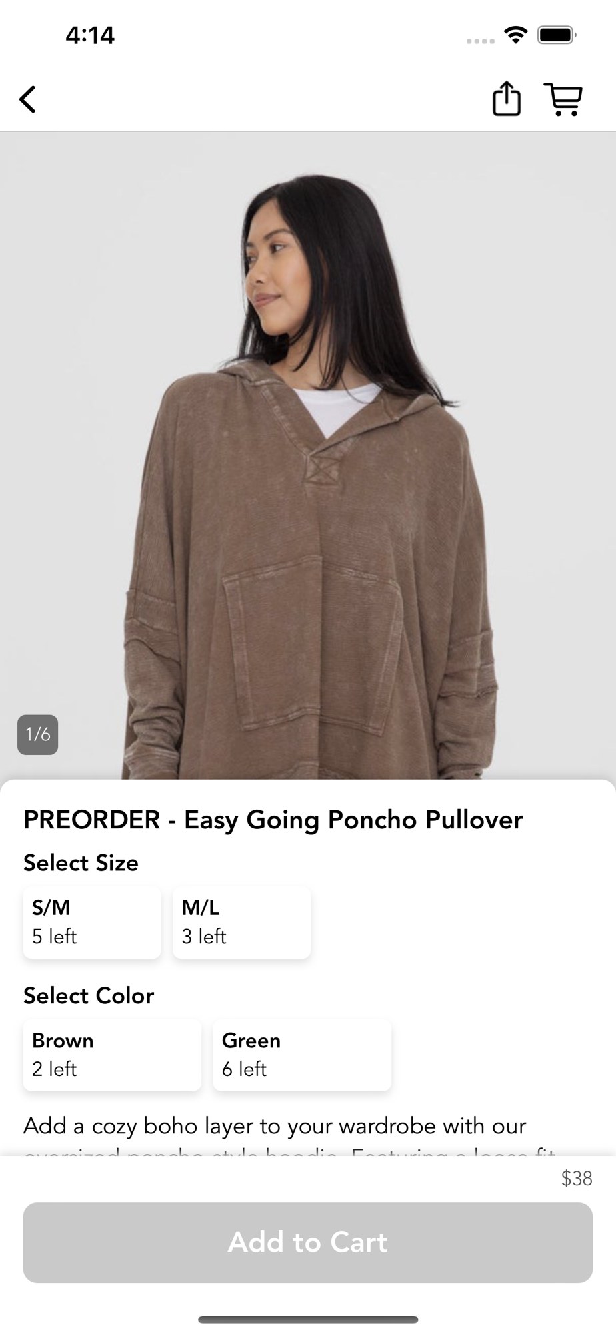Choose the Green color option
This screenshot has height=1335, width=616.
[302, 1055]
